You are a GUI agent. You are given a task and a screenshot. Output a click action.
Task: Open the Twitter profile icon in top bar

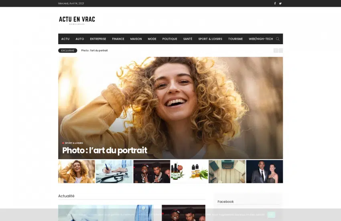click(280, 3)
